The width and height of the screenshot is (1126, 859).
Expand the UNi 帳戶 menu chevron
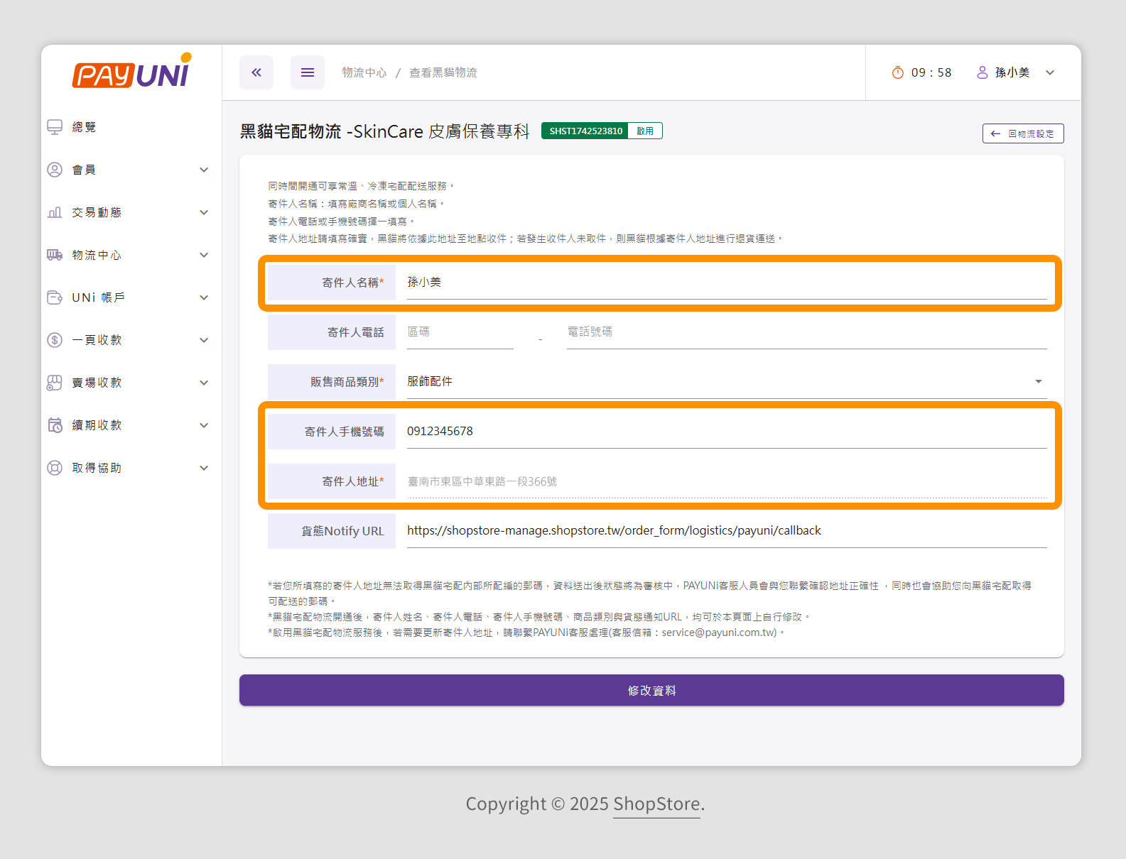coord(204,297)
